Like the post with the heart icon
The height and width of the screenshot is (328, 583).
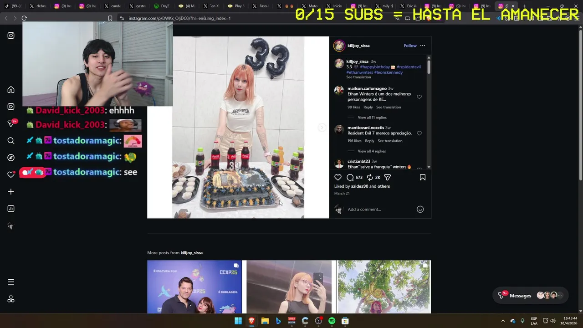tap(338, 177)
